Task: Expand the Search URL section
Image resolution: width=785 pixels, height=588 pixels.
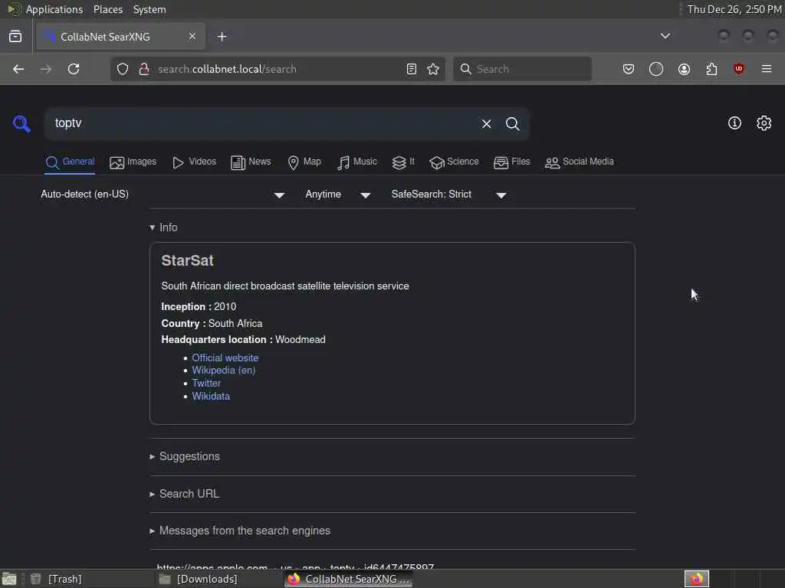Action: coord(184,494)
